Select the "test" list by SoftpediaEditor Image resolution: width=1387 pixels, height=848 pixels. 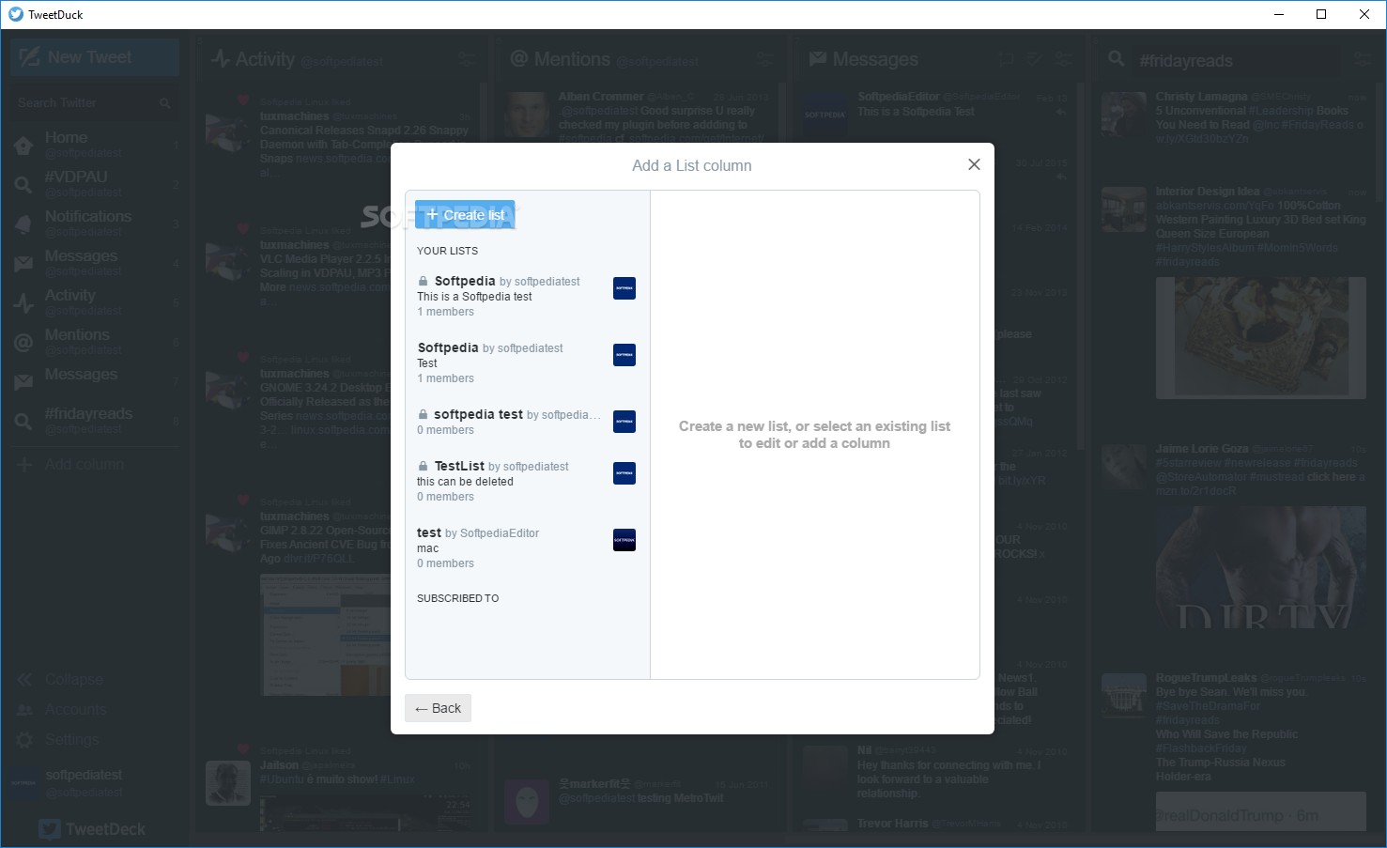pos(527,547)
